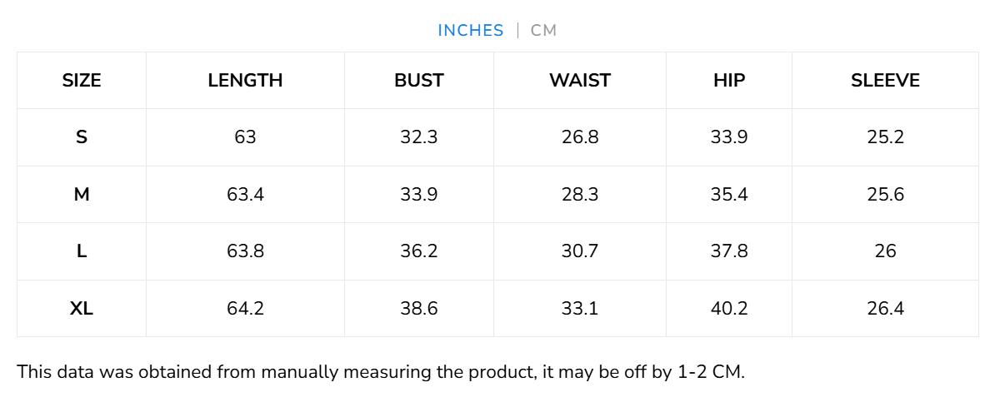Select the 25.2 sleeve value for S

(x=885, y=137)
